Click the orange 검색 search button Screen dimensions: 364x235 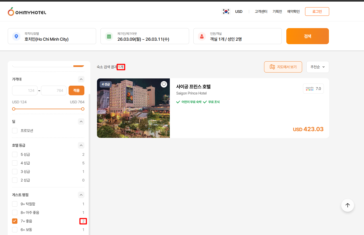pos(307,36)
